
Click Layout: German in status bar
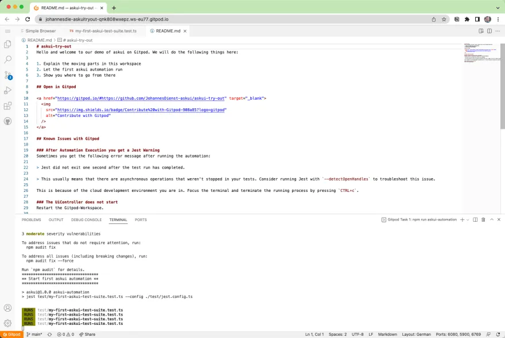click(416, 335)
